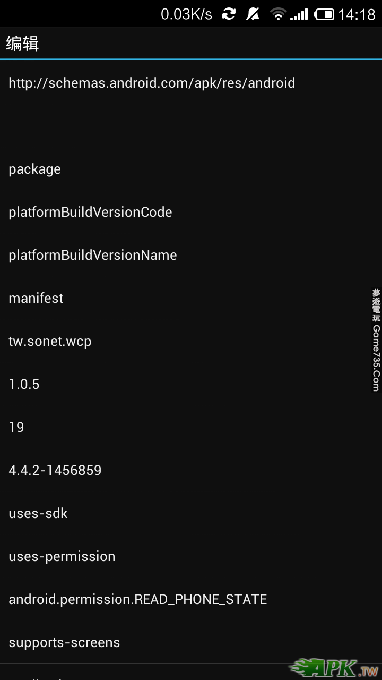Select the schemas.android.com URL entry
Image resolution: width=382 pixels, height=680 pixels.
[x=152, y=83]
